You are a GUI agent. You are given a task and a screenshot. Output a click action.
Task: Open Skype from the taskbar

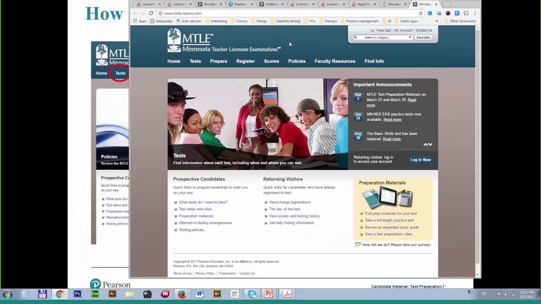click(x=252, y=294)
